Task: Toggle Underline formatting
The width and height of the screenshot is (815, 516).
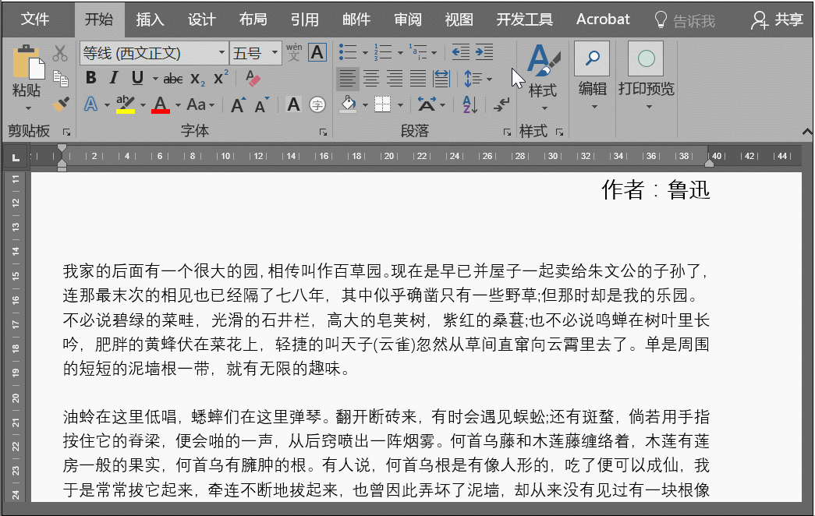Action: point(137,78)
